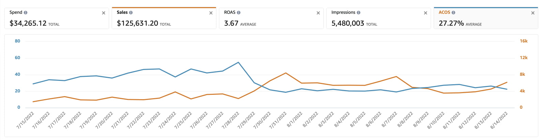Open the ROAS info tooltip icon
542x140 pixels.
pos(238,13)
